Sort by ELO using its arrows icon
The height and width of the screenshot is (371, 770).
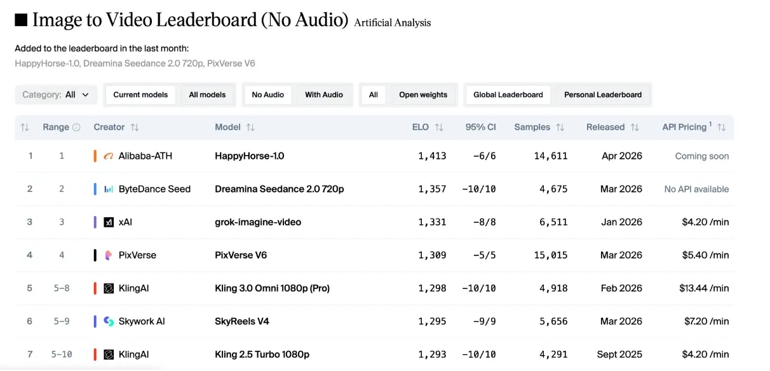click(439, 128)
